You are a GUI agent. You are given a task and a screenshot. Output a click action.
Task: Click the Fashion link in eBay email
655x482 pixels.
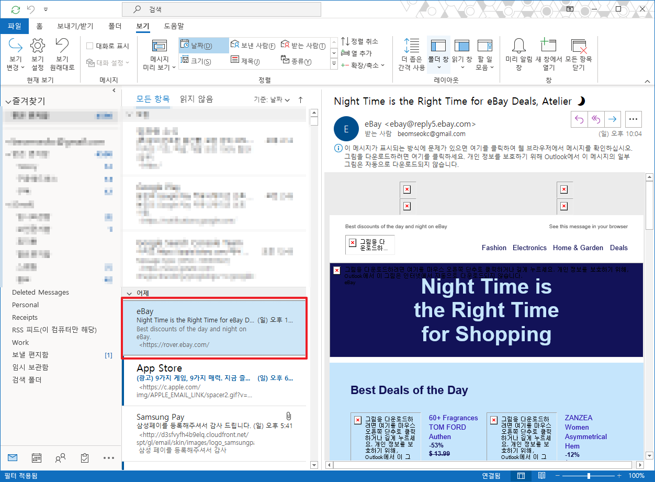click(494, 248)
